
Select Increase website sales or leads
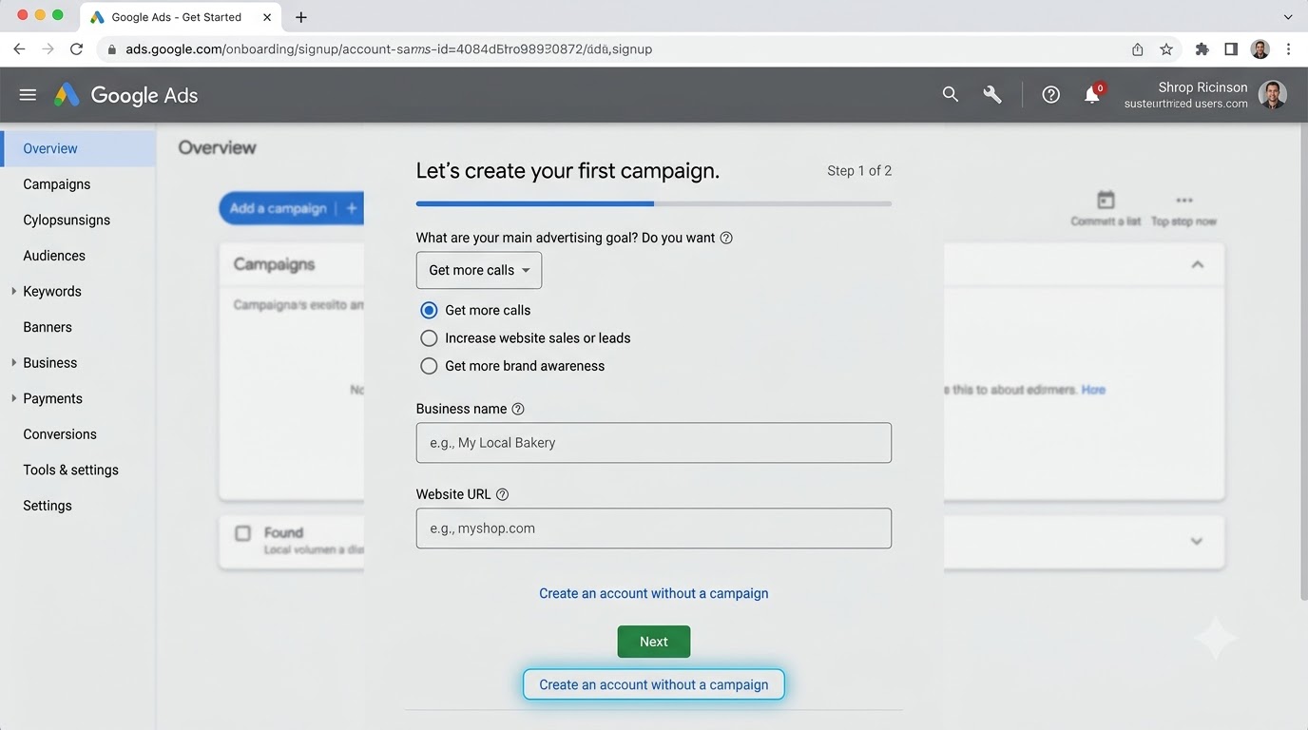coord(429,338)
